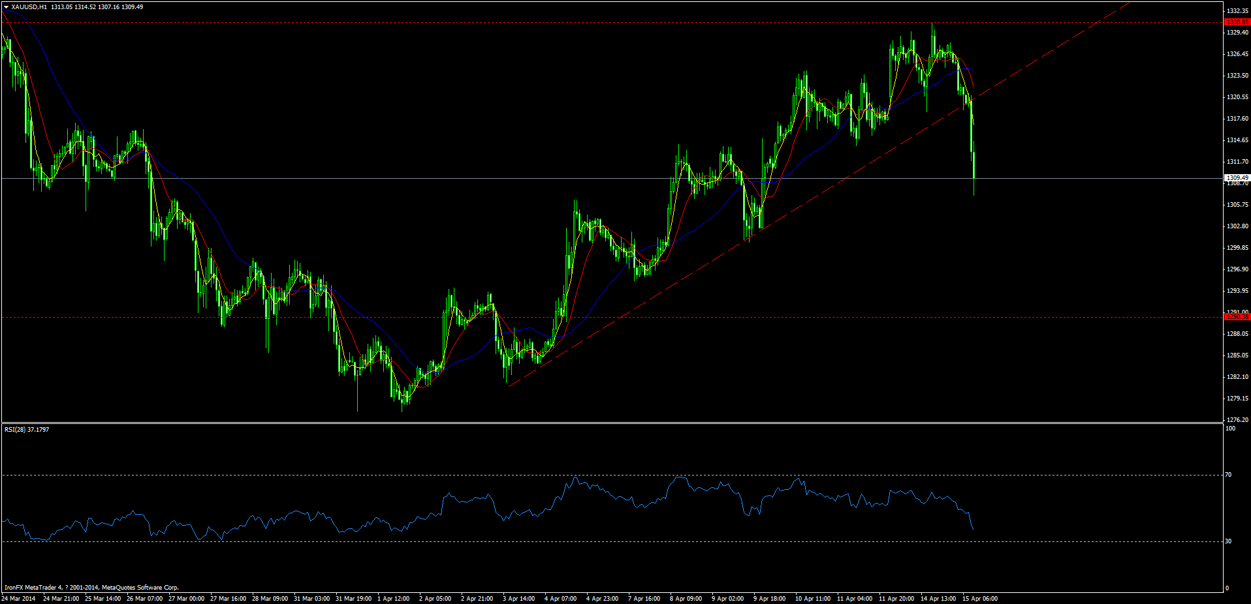This screenshot has width=1251, height=604.
Task: Select the red 1290.38 support price tag
Action: click(1237, 317)
